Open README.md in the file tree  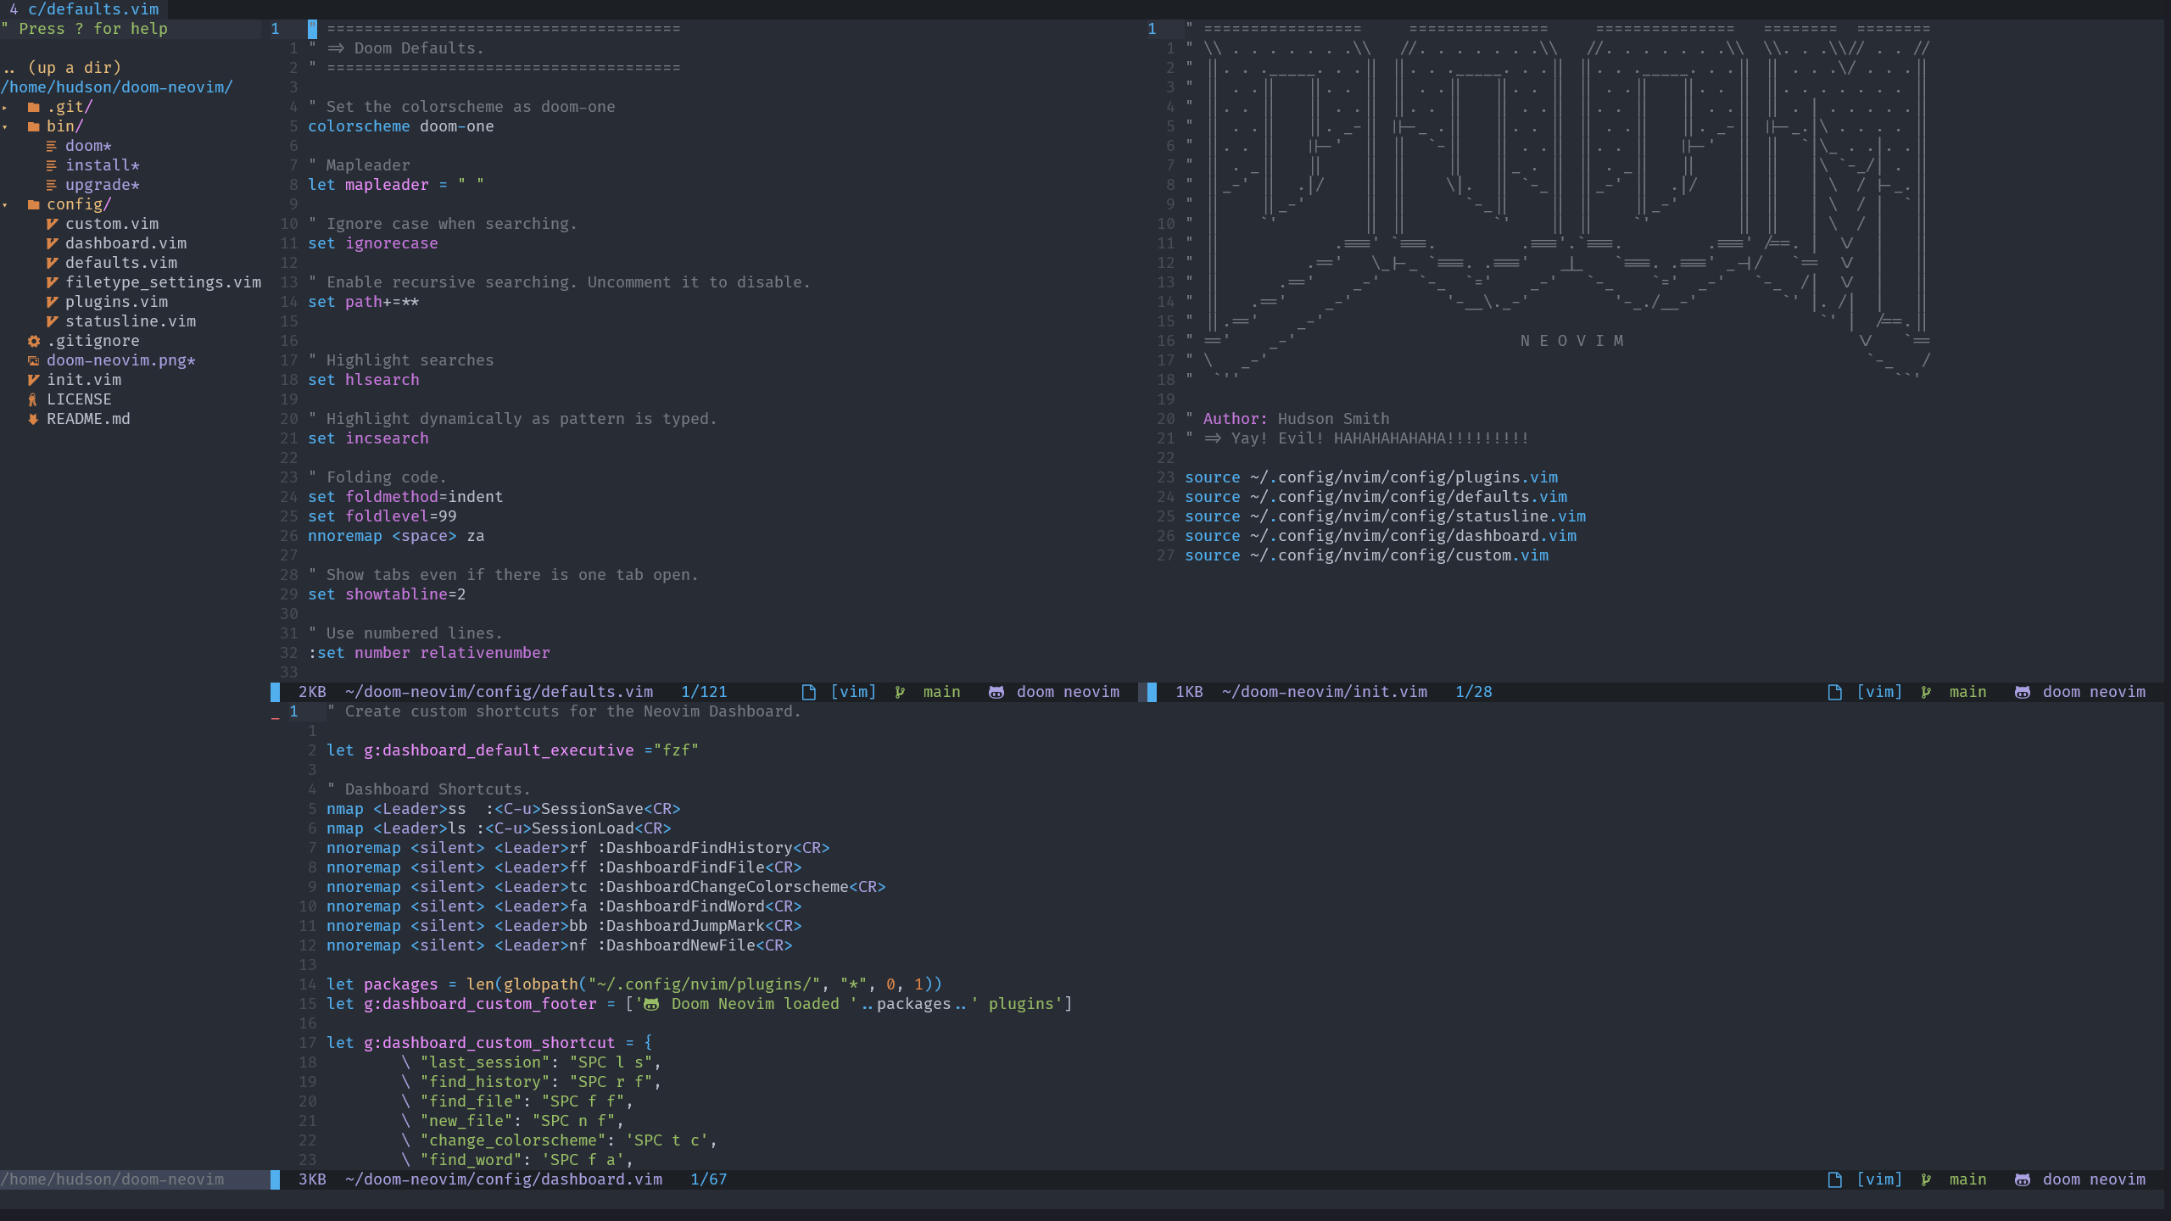tap(88, 419)
